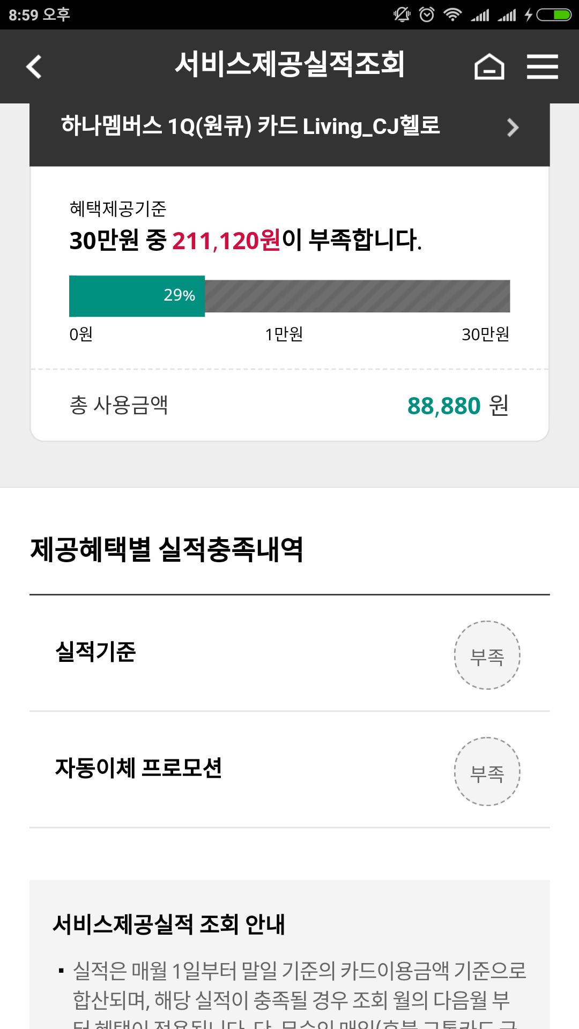This screenshot has width=579, height=1029.
Task: Tap the 제공혜택별 실적충족내역 section header
Action: [x=167, y=550]
